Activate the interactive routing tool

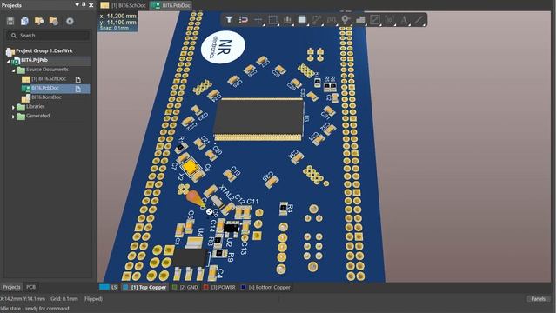tap(317, 19)
